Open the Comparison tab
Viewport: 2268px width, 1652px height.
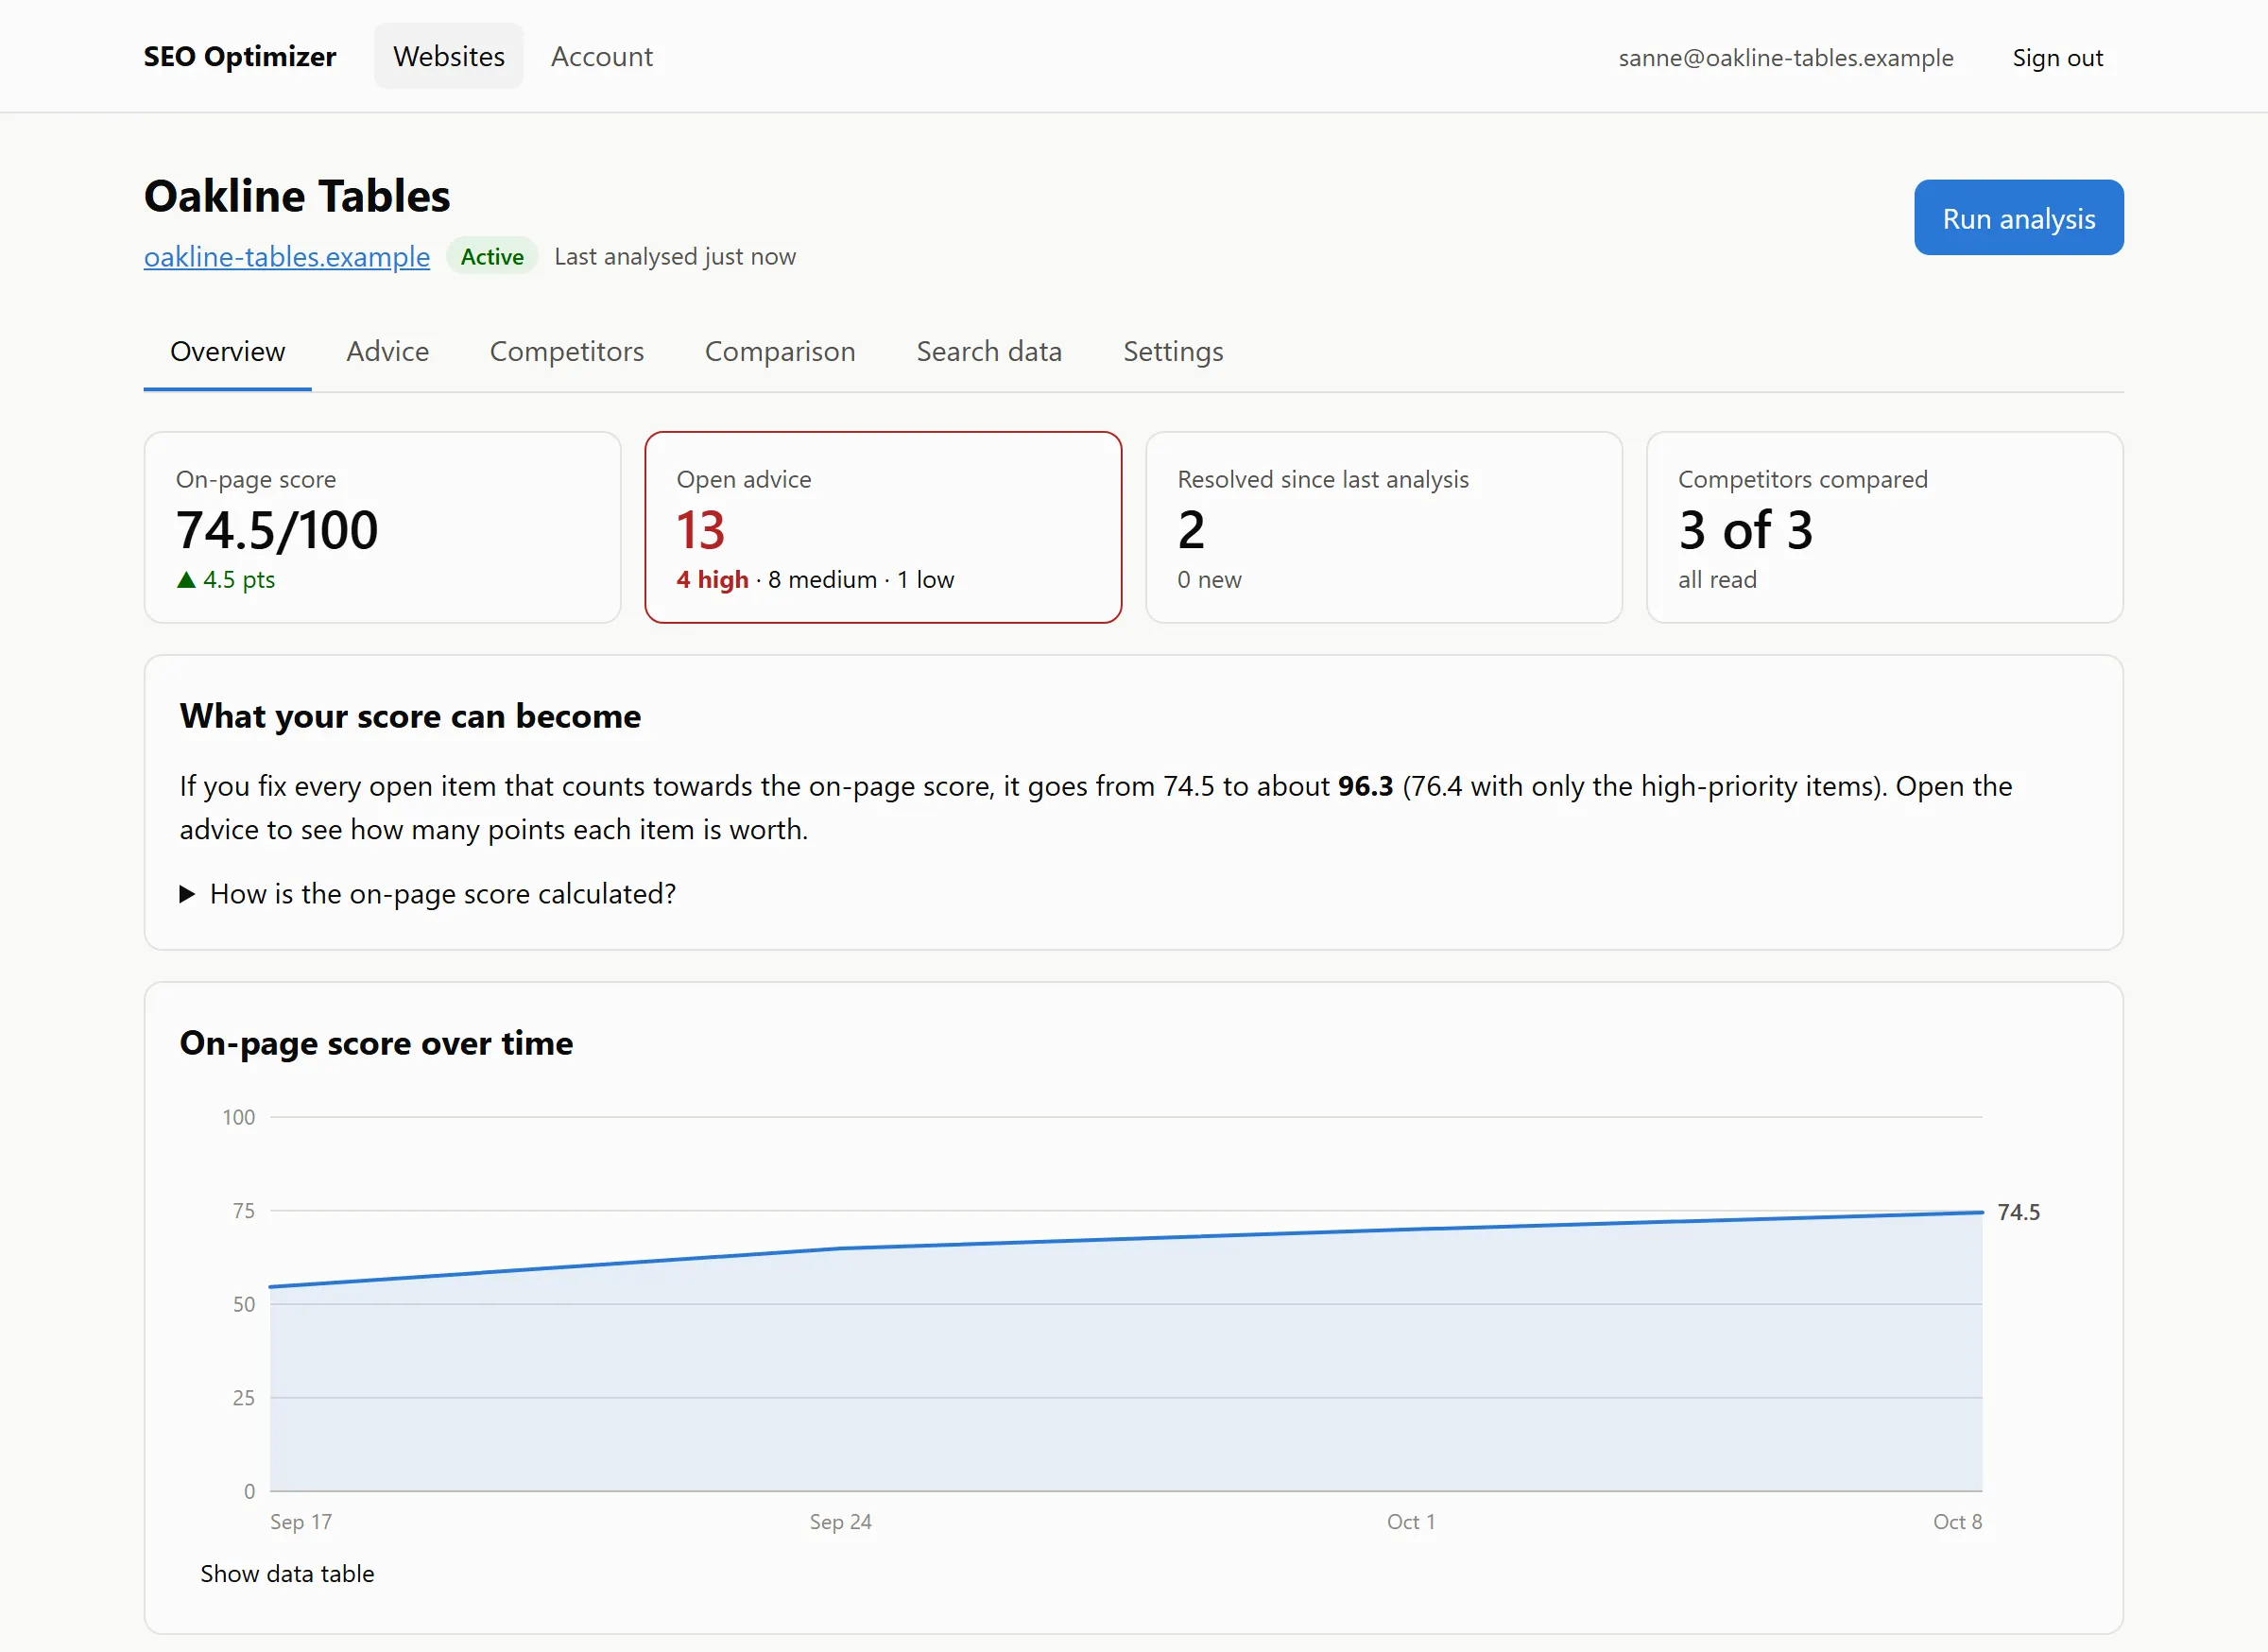(x=780, y=352)
